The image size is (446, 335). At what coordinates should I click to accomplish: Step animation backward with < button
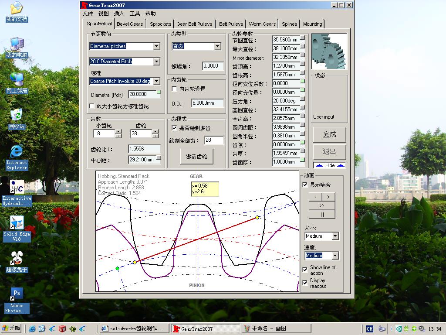(x=315, y=197)
